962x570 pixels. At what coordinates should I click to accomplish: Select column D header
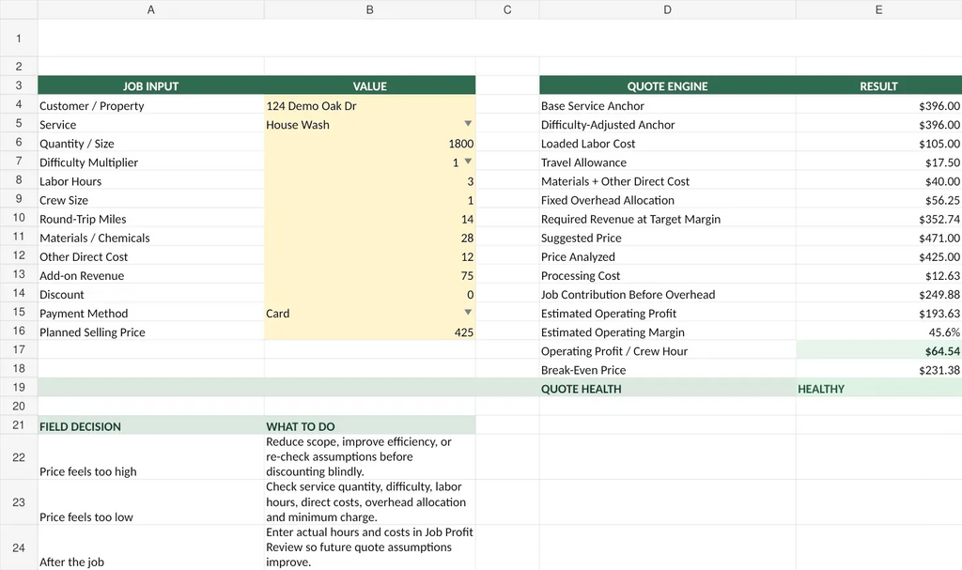pyautogui.click(x=668, y=9)
